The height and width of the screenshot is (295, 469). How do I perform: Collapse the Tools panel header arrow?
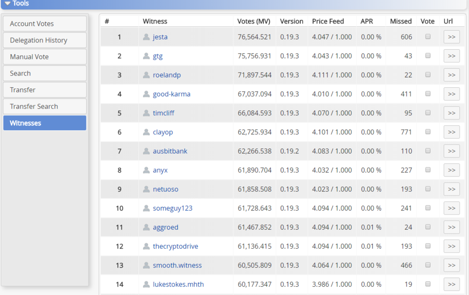click(x=7, y=3)
